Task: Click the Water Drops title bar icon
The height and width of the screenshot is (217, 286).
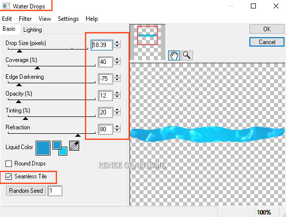Action: (x=6, y=6)
